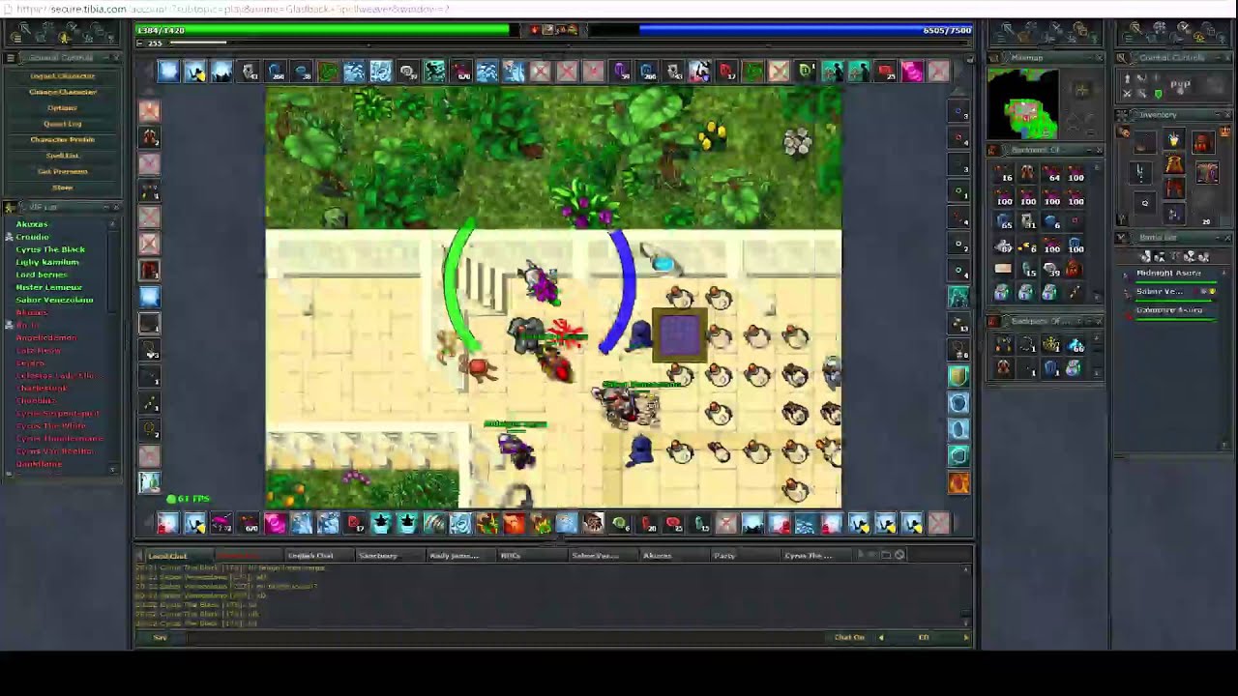The height and width of the screenshot is (696, 1238).
Task: Click the Store button
Action: pyautogui.click(x=62, y=188)
